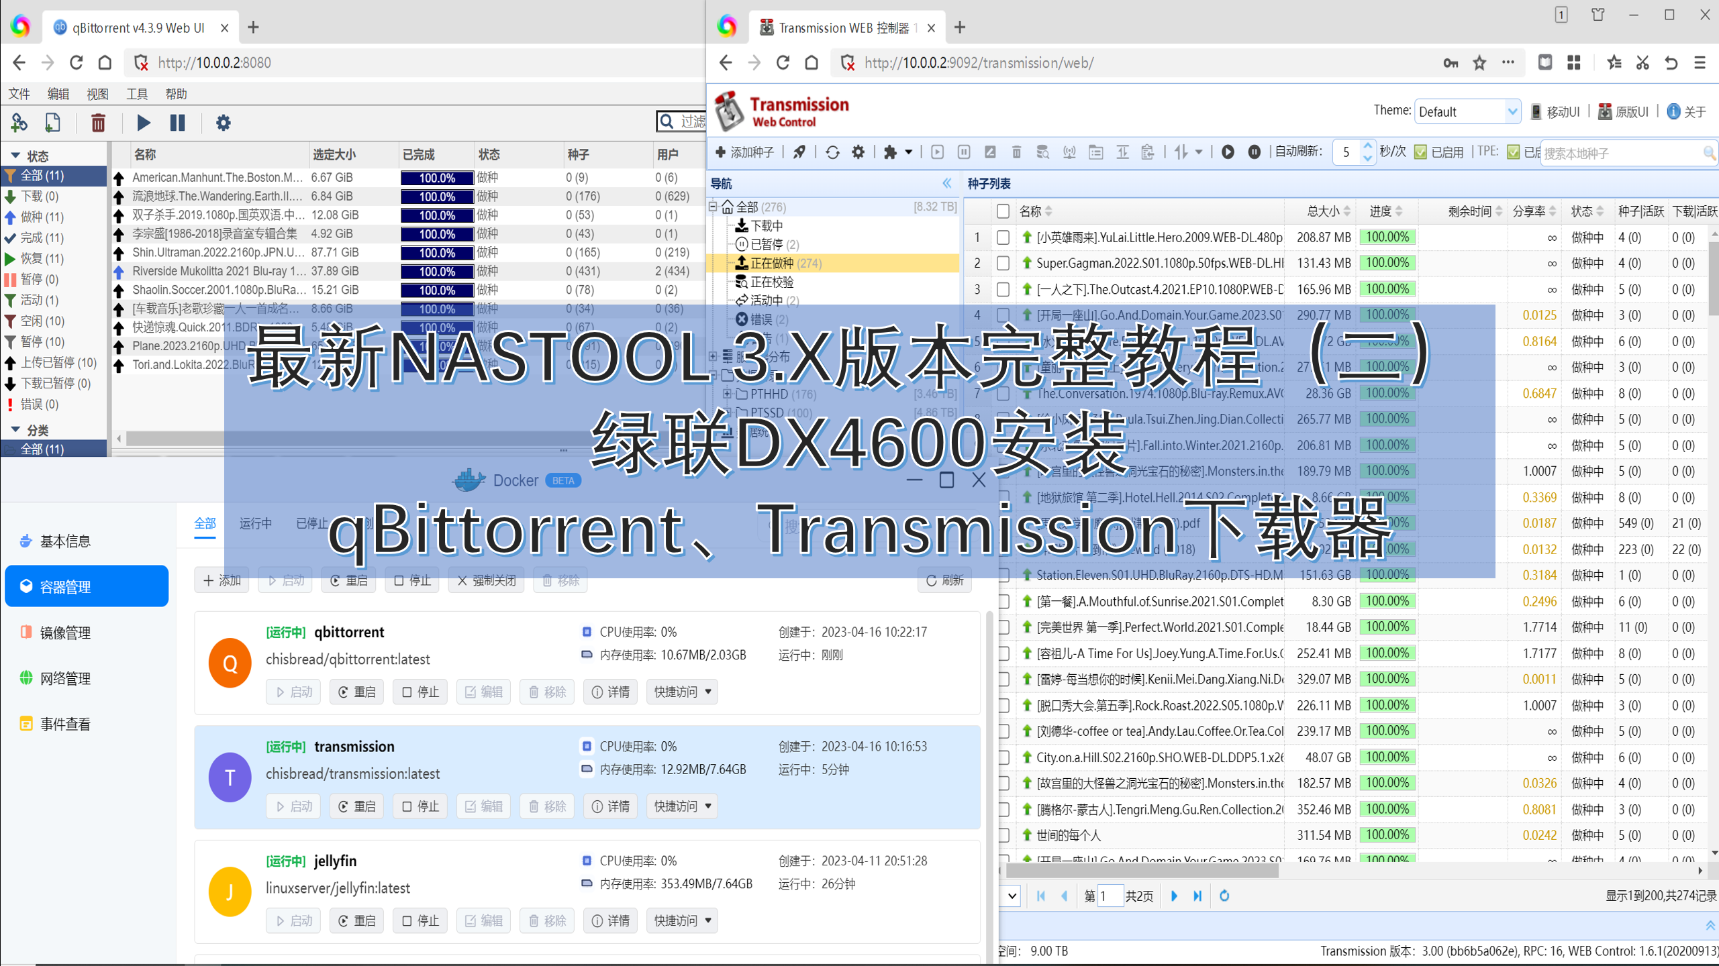Click Transmission reannounce antenna icon
Viewport: 1719px width, 966px height.
[1069, 152]
